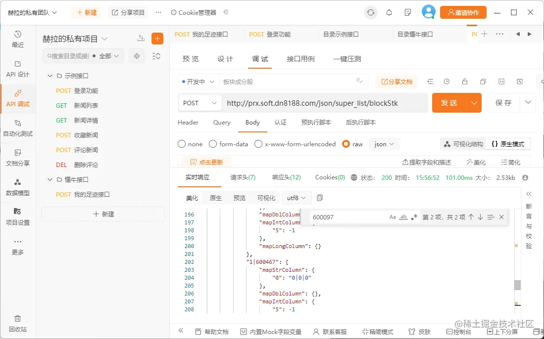Open 数据模型 in the sidebar
The height and width of the screenshot is (339, 544).
pos(18,187)
